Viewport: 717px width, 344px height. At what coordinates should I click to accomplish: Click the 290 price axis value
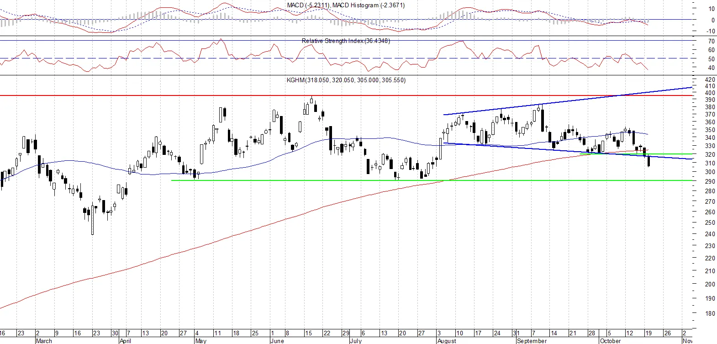tap(710, 181)
